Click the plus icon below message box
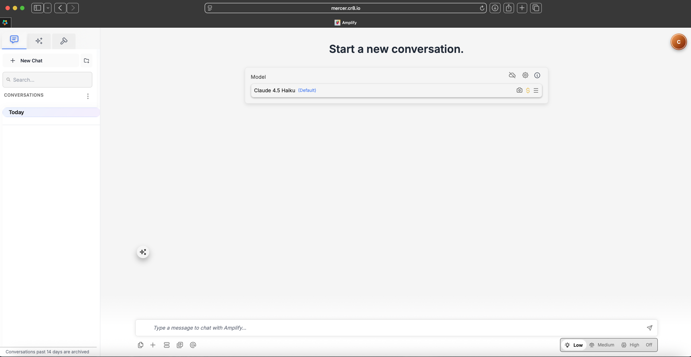This screenshot has height=357, width=691. (x=153, y=345)
